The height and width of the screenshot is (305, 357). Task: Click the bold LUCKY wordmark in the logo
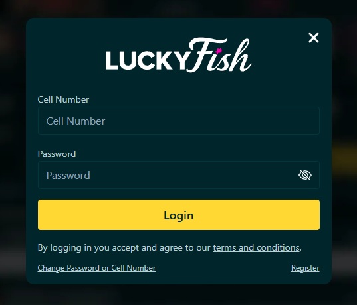point(147,60)
